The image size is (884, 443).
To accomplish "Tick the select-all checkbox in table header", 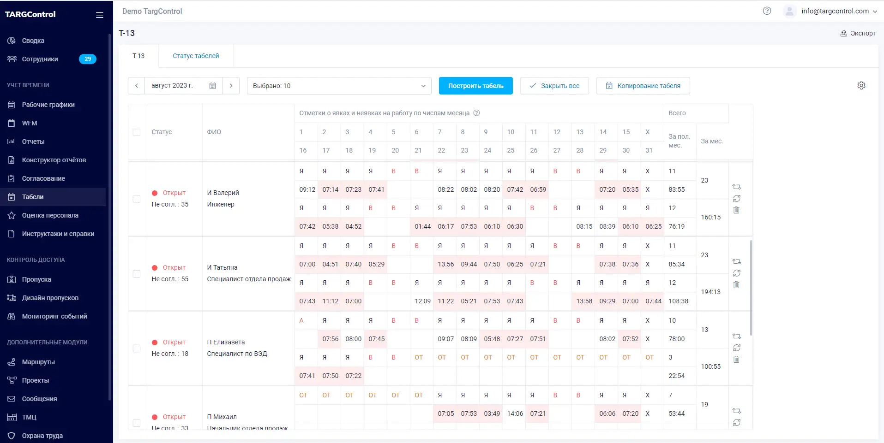I will (x=137, y=132).
